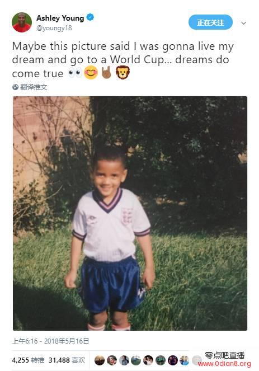Click the fifth liker avatar
The height and width of the screenshot is (371, 259).
coord(148,360)
